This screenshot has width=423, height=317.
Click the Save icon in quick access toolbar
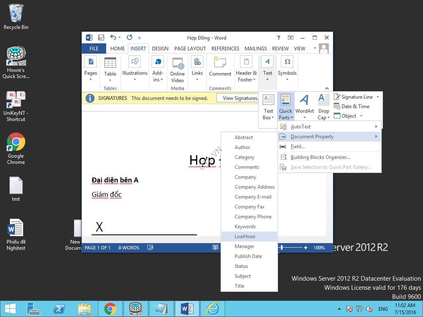coord(101,38)
